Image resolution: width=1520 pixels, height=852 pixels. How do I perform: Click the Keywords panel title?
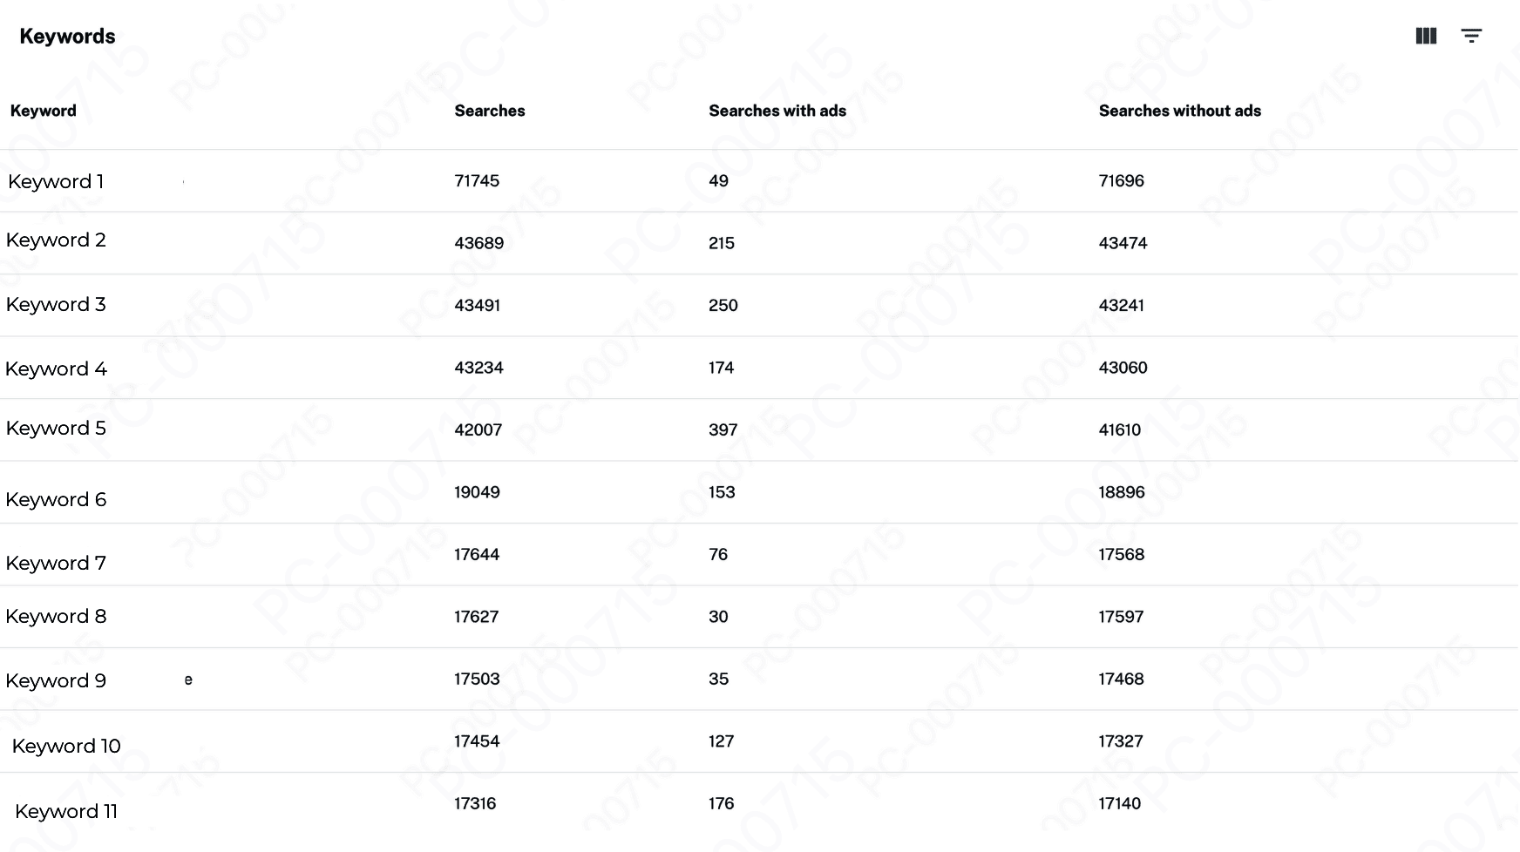(x=67, y=36)
